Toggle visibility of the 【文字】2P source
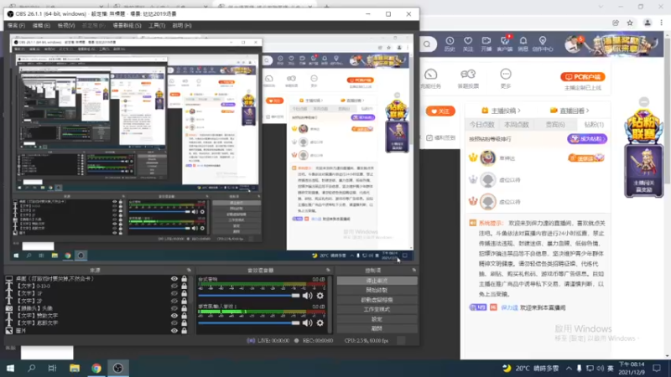Viewport: 671px width, 377px height. point(174,301)
